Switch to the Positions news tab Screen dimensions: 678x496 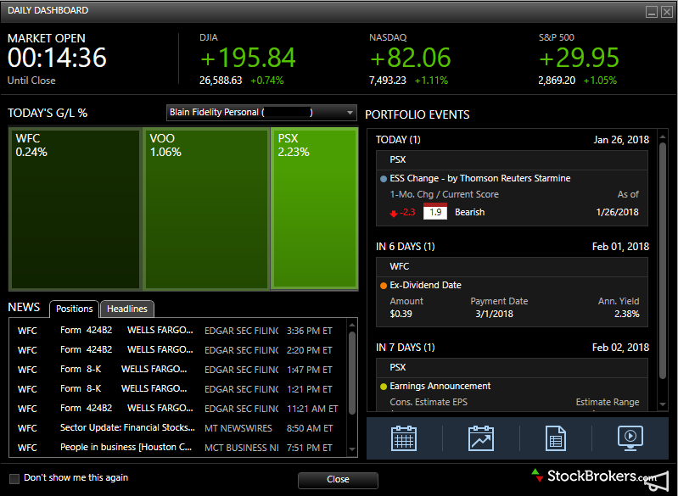pos(74,309)
